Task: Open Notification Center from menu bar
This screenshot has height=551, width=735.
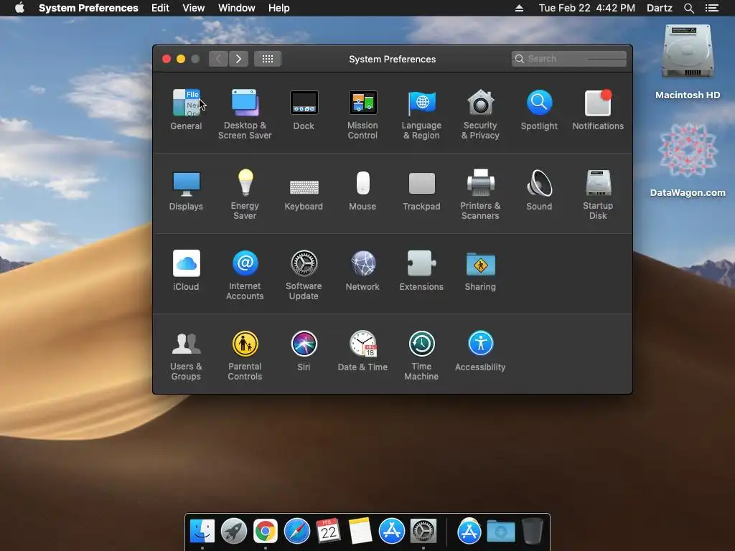Action: coord(712,8)
